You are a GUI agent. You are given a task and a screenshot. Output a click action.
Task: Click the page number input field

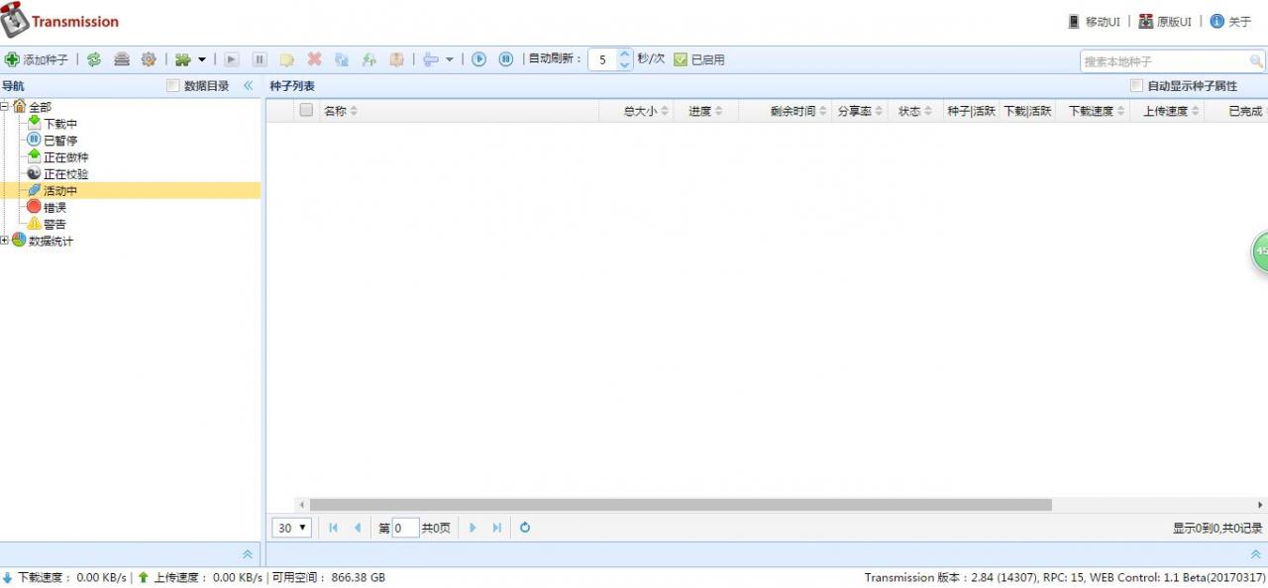coord(405,529)
